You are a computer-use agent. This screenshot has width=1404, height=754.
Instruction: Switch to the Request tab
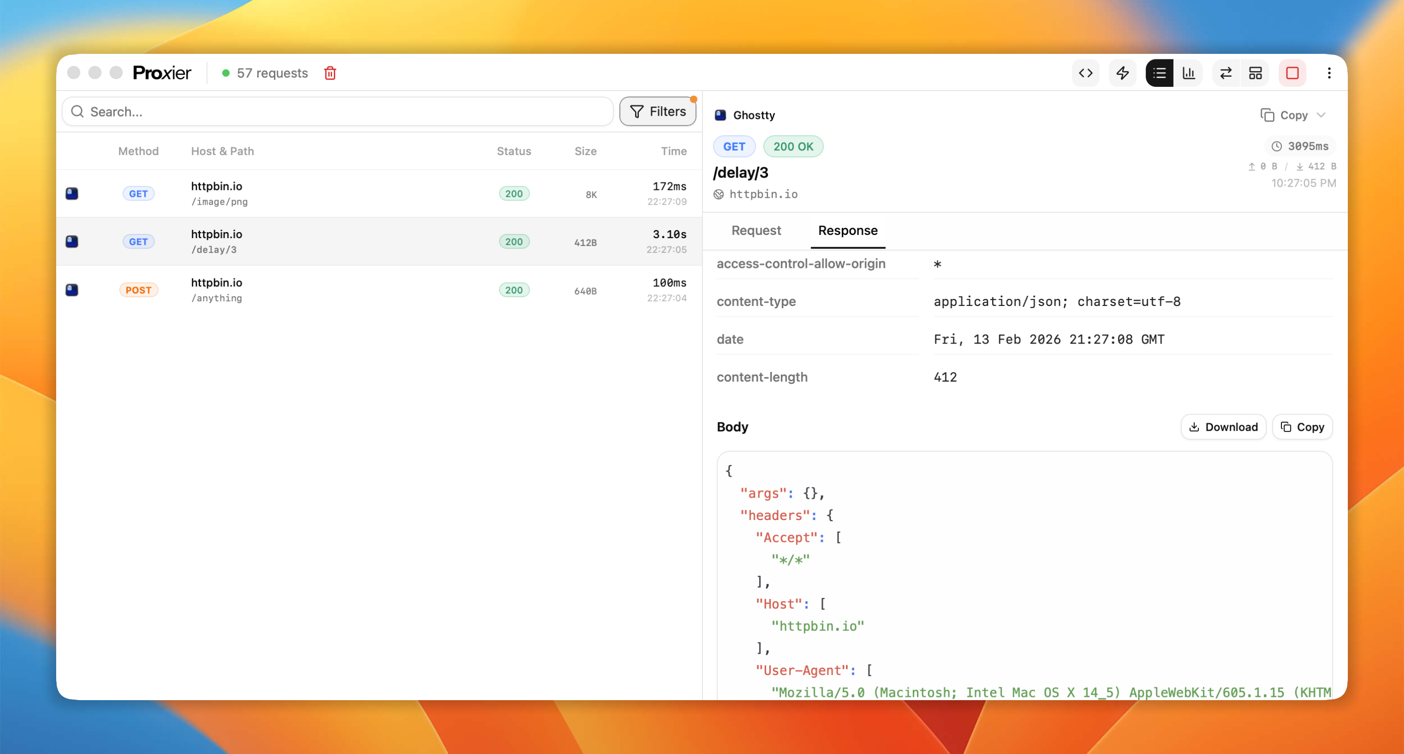(756, 231)
